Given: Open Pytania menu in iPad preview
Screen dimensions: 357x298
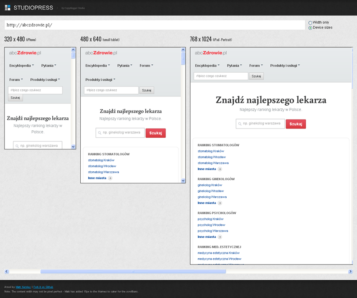Looking at the screenshot, I should click(x=234, y=66).
